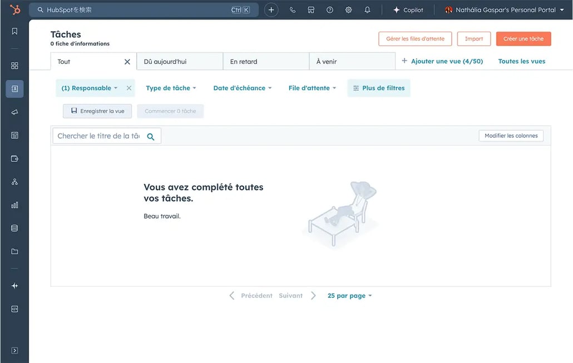The height and width of the screenshot is (363, 573).
Task: Show notifications via bell icon
Action: tap(367, 10)
